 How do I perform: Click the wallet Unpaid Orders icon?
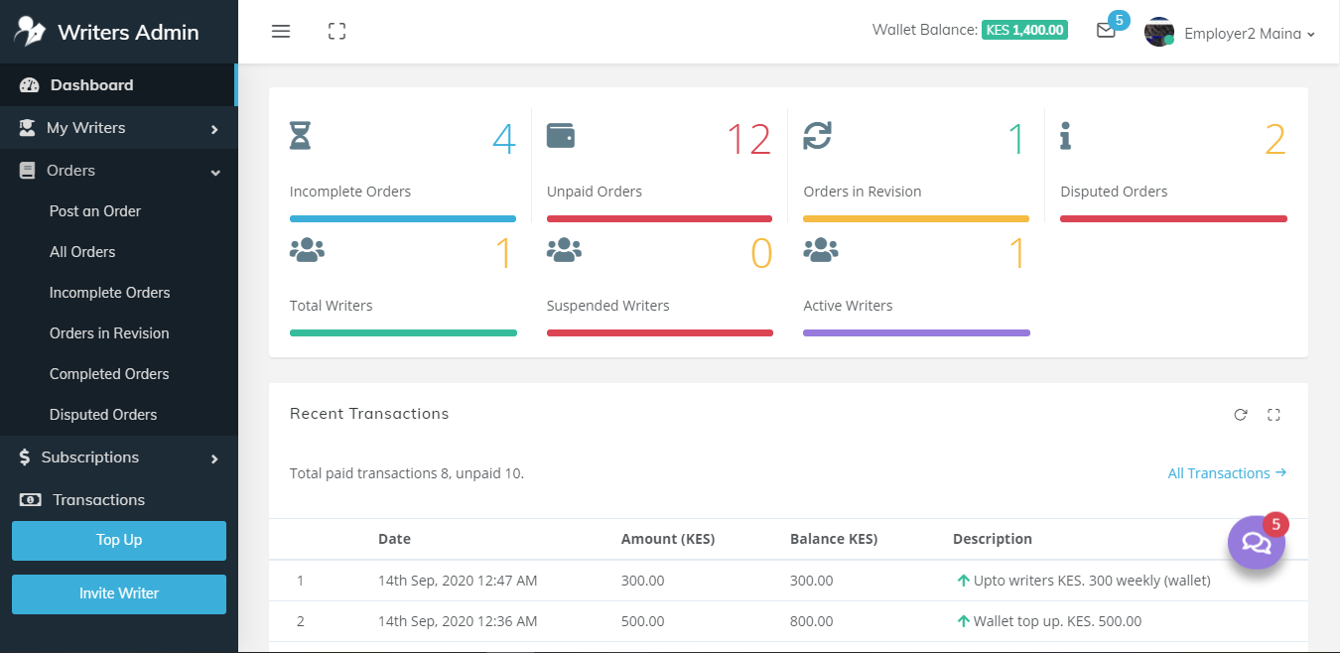561,135
